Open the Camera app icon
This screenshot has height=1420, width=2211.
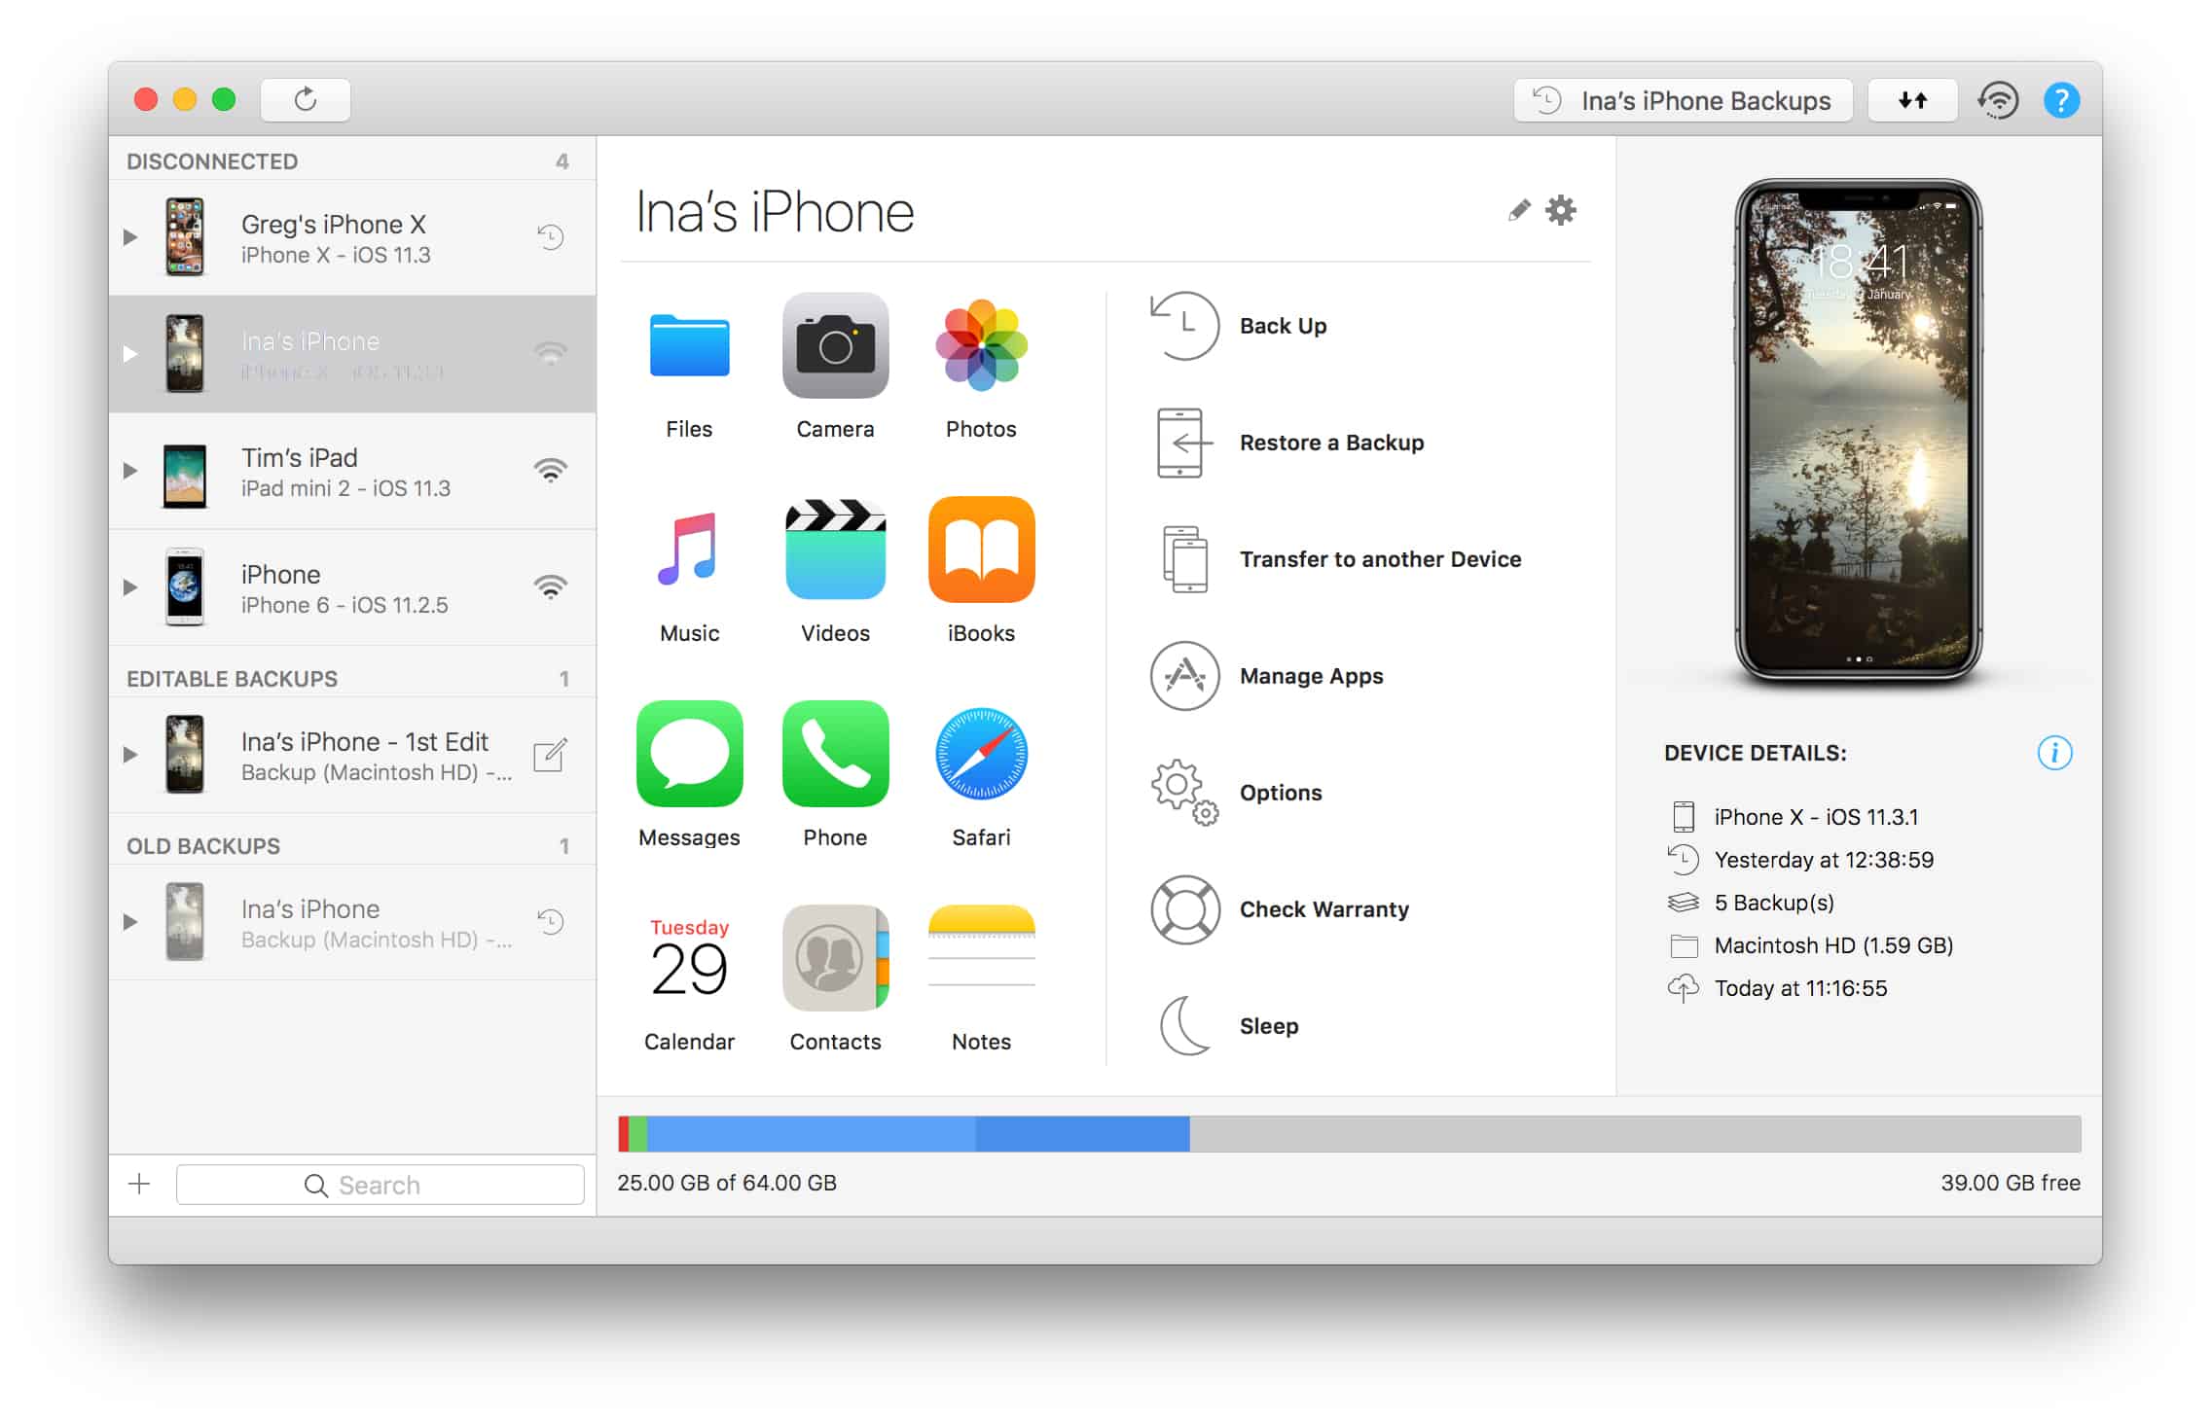point(835,346)
